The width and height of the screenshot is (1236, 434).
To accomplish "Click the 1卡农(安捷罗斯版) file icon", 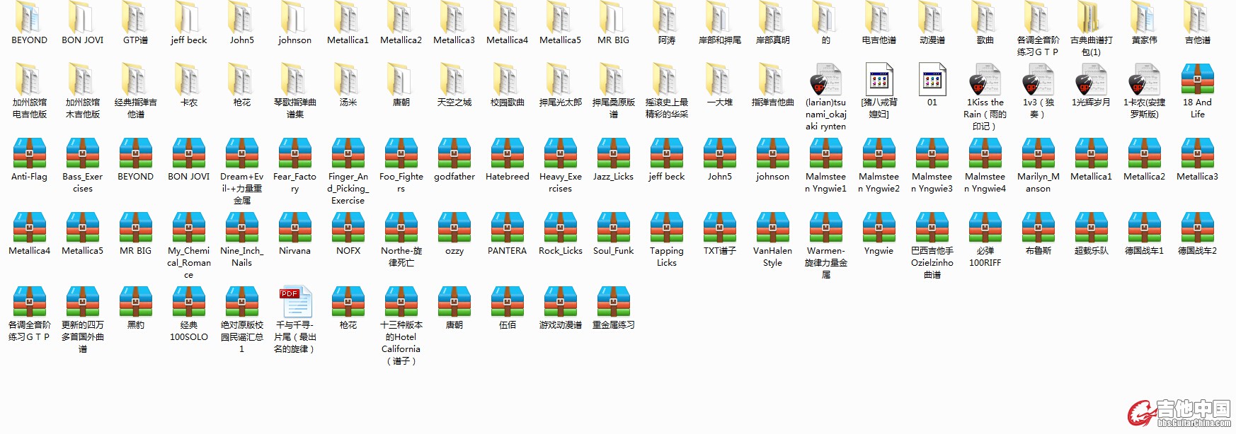I will point(1145,79).
